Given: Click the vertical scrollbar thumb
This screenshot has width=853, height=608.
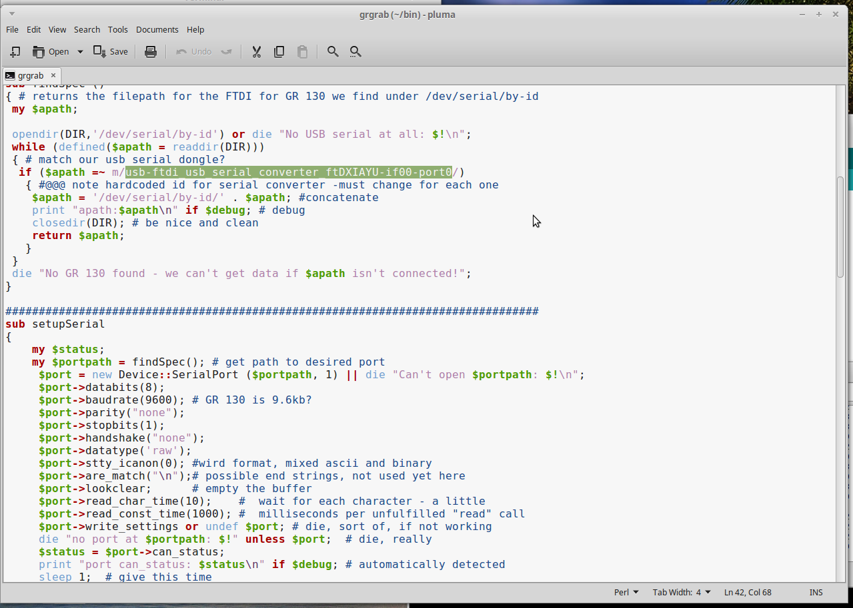Looking at the screenshot, I should (840, 226).
